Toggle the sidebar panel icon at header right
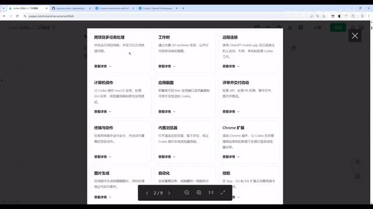This screenshot has width=373, height=209. (361, 28)
